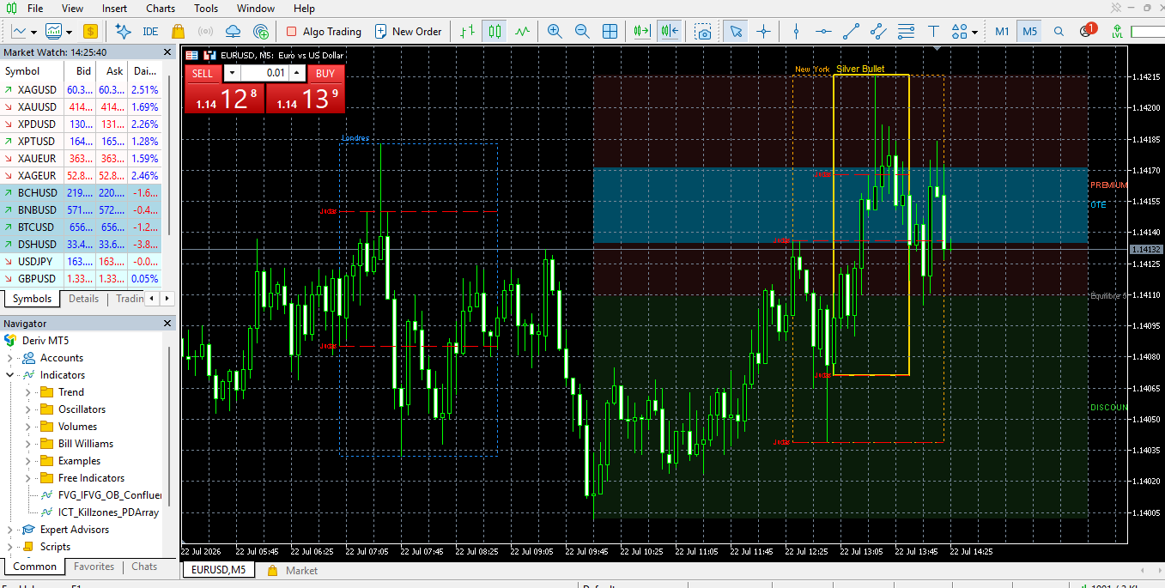Open the Market tab at bottom

point(292,571)
